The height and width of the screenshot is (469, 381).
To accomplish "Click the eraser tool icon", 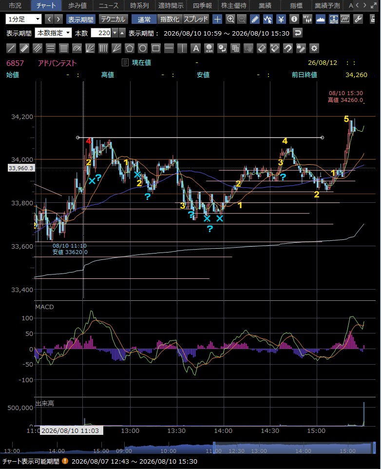I will (x=262, y=48).
